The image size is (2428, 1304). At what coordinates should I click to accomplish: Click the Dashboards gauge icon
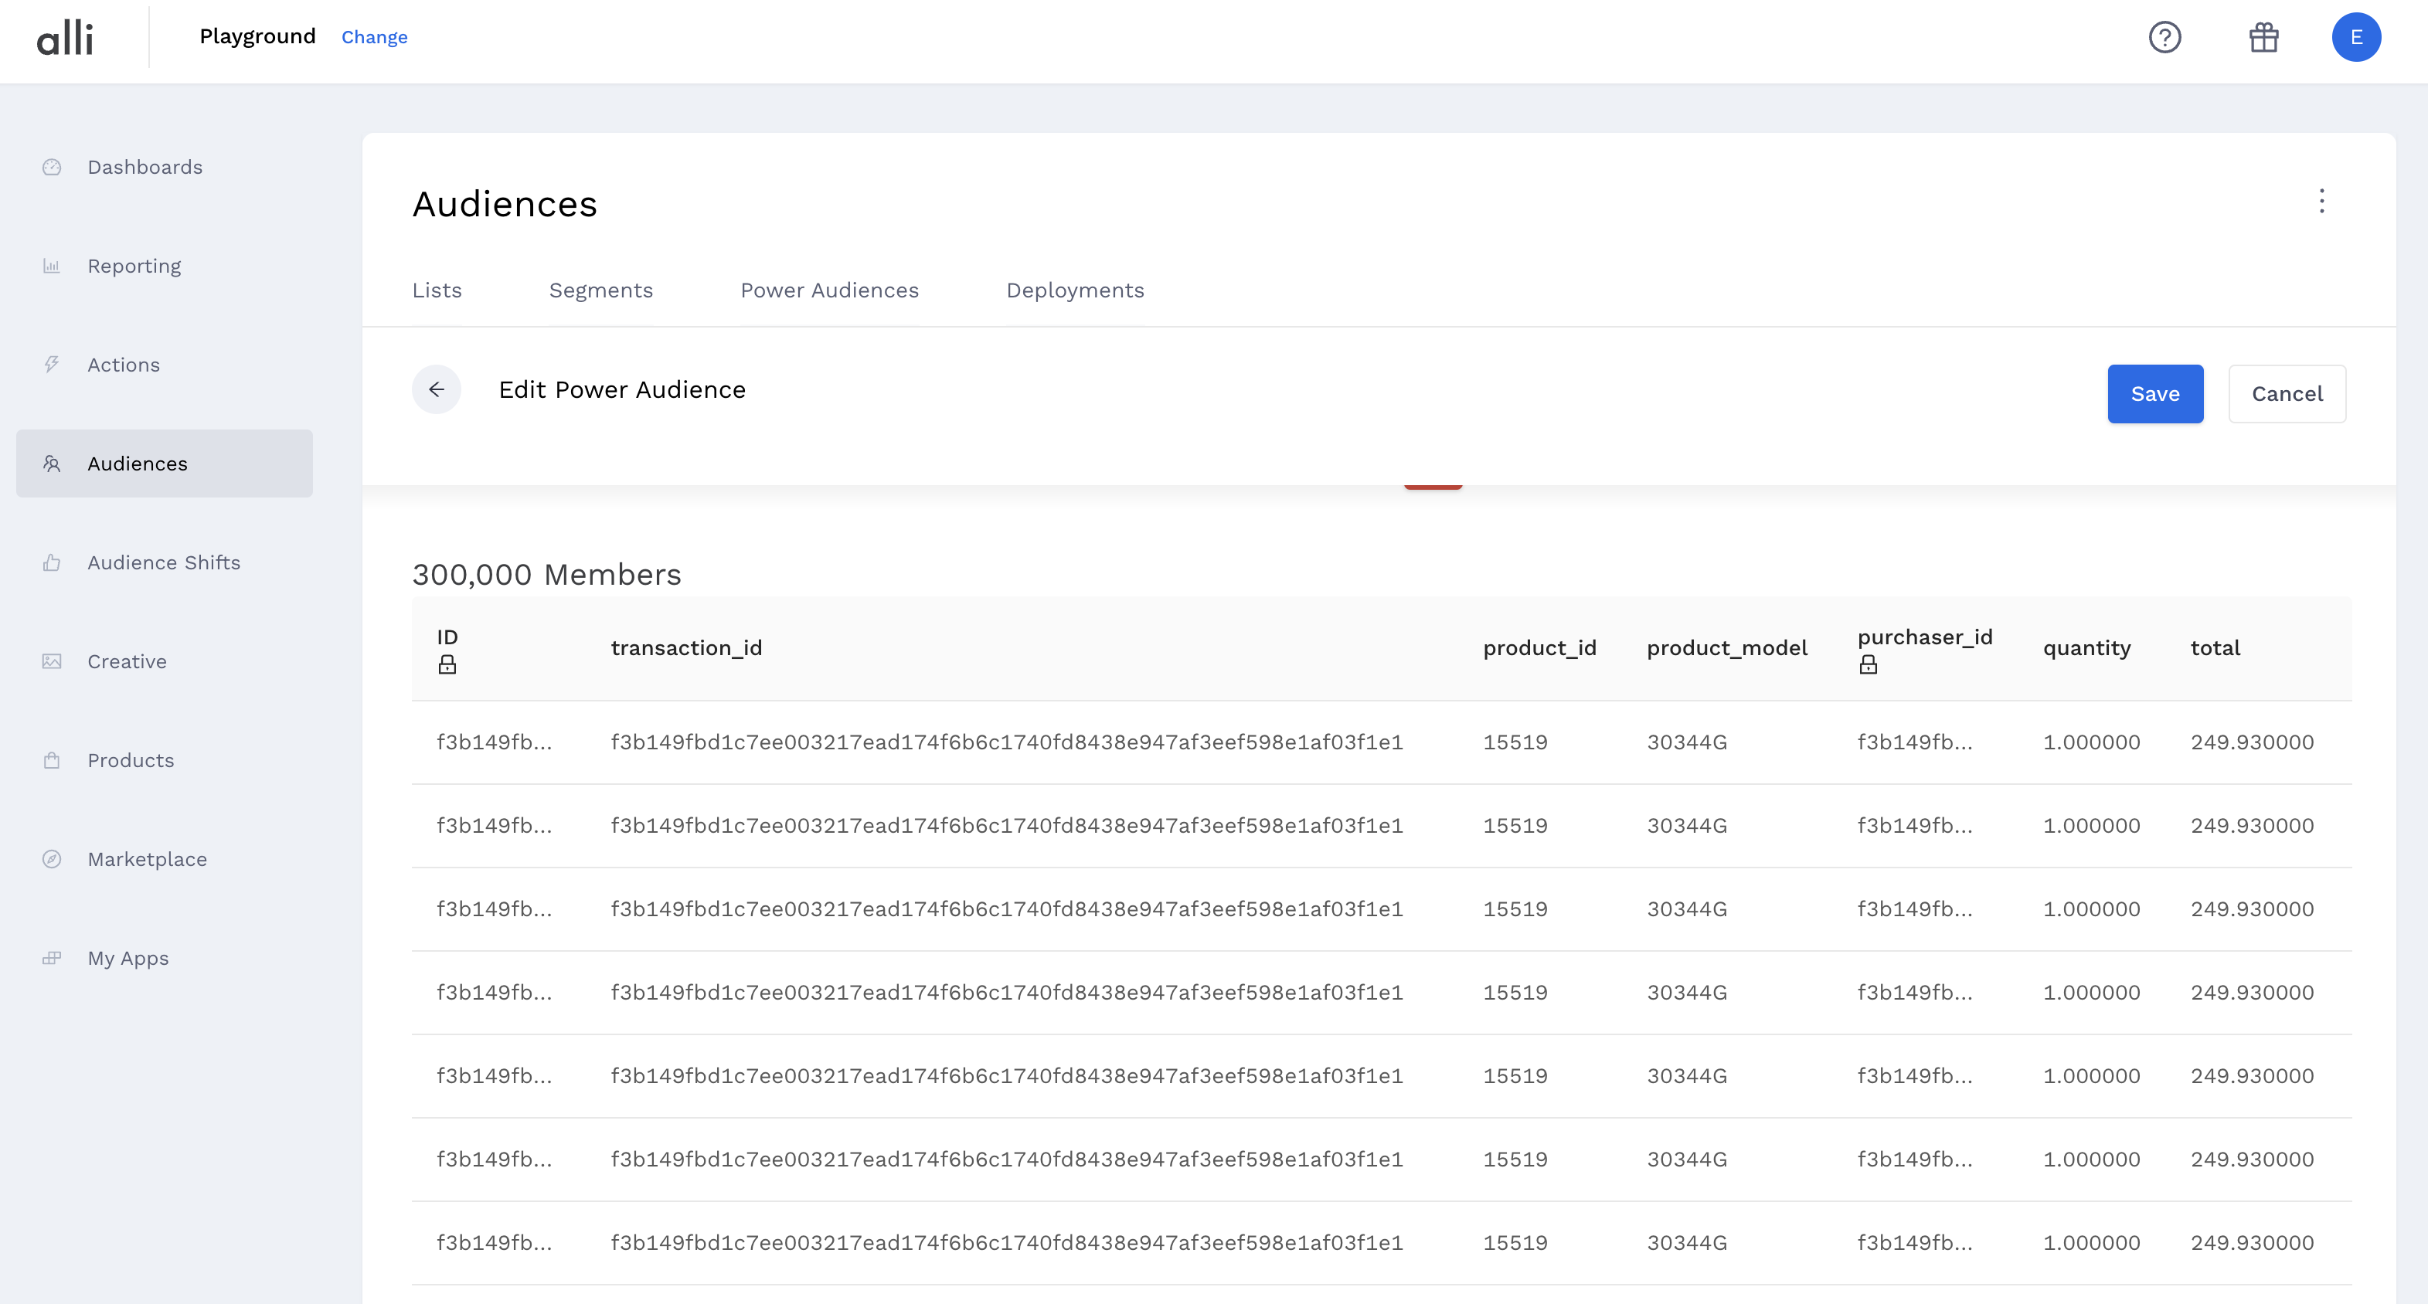(52, 167)
